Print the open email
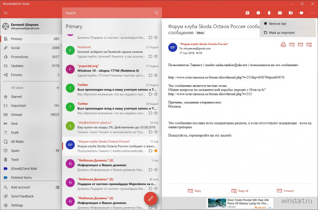This screenshot has width=318, height=210. click(x=283, y=45)
